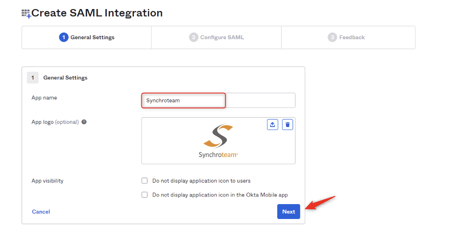Click the Cancel link

tap(41, 212)
